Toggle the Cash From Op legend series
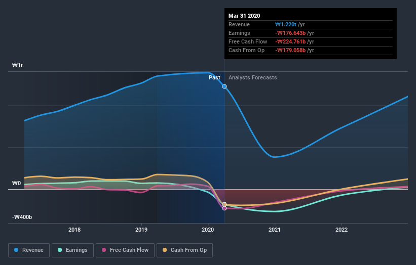 click(184, 250)
